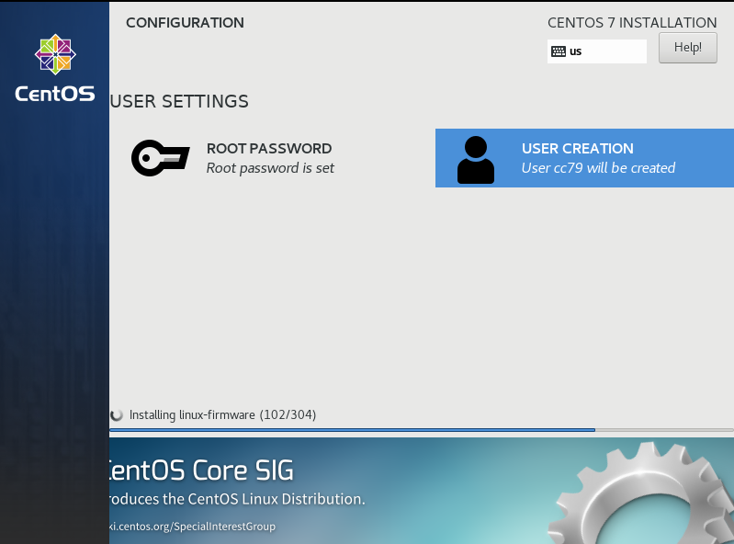Click the key icon for root password
This screenshot has width=734, height=544.
point(160,158)
